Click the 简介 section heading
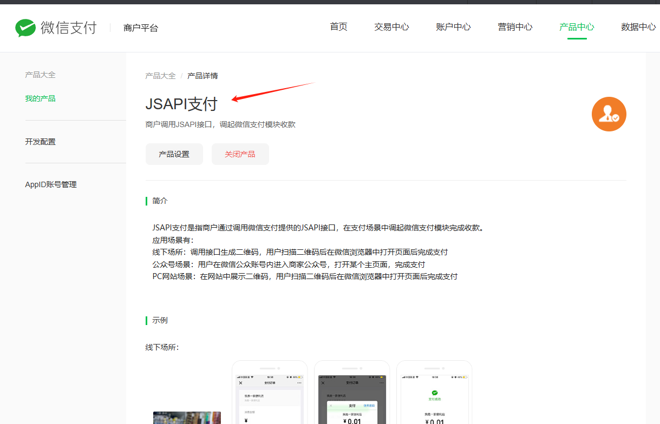This screenshot has height=424, width=660. coord(160,201)
